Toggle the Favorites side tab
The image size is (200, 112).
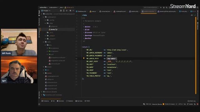39,95
